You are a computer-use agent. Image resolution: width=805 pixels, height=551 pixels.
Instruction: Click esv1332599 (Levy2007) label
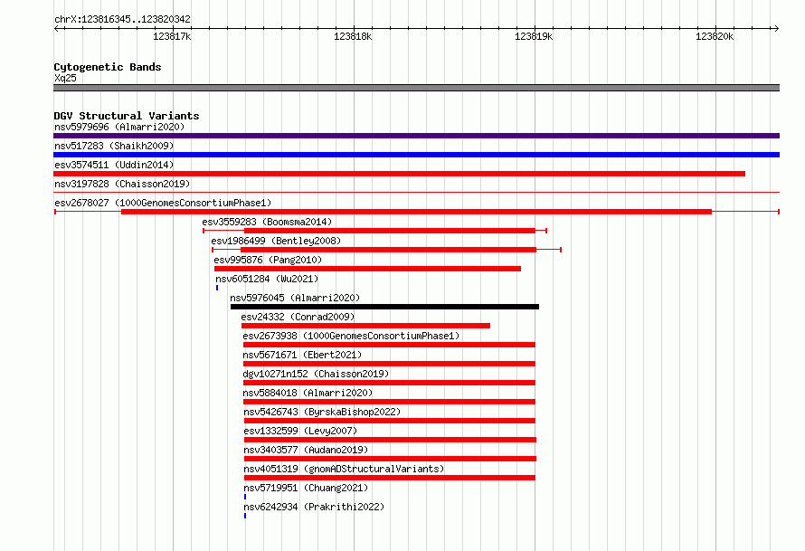(x=300, y=431)
